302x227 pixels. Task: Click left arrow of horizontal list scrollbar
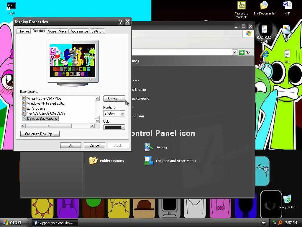click(x=23, y=126)
